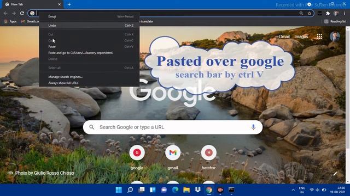Viewport: 350px width, 196px height.
Task: Click the customize page pencil icon
Action: pyautogui.click(x=335, y=174)
